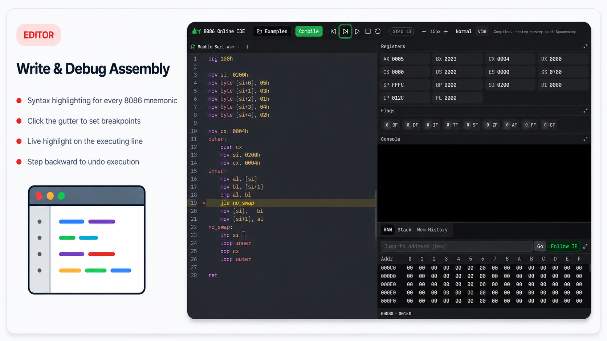Click the console output area
Viewport: 607px width, 341px height.
pos(484,183)
